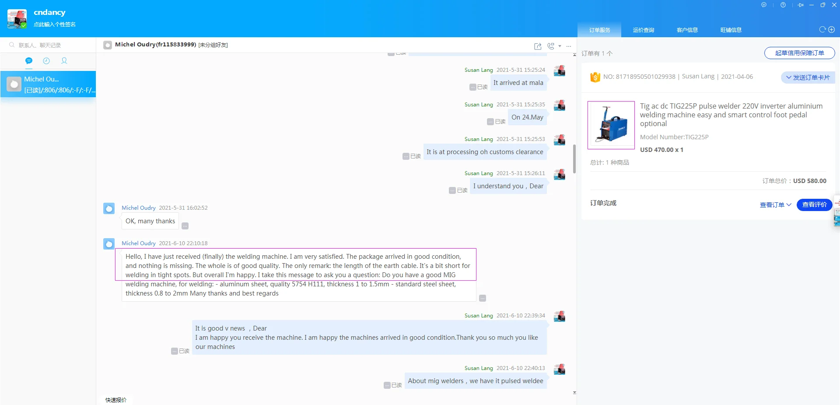Click read-status icon beside "It is good v news"
Image resolution: width=840 pixels, height=405 pixels.
point(175,351)
